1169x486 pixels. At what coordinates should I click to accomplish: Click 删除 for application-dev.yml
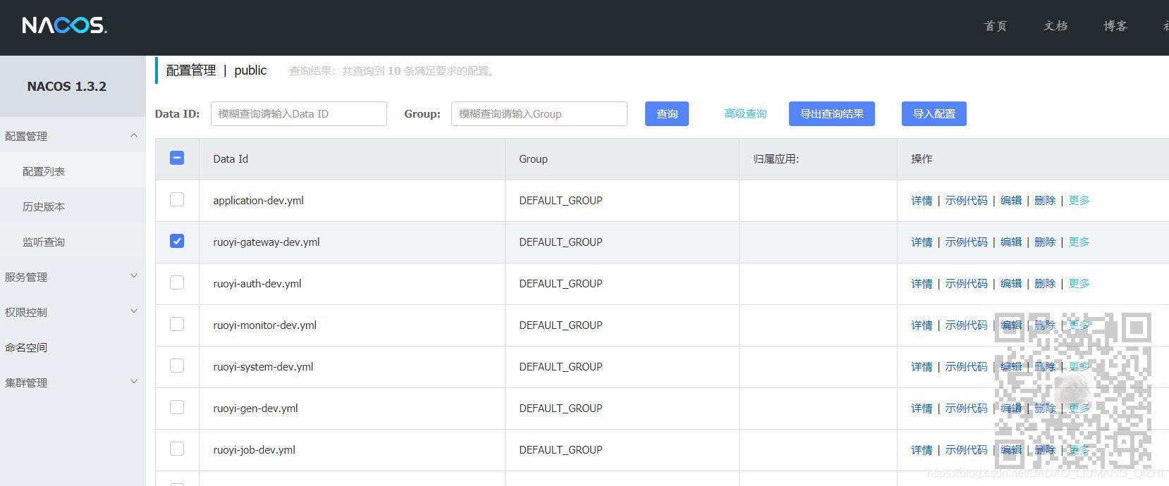click(1045, 200)
